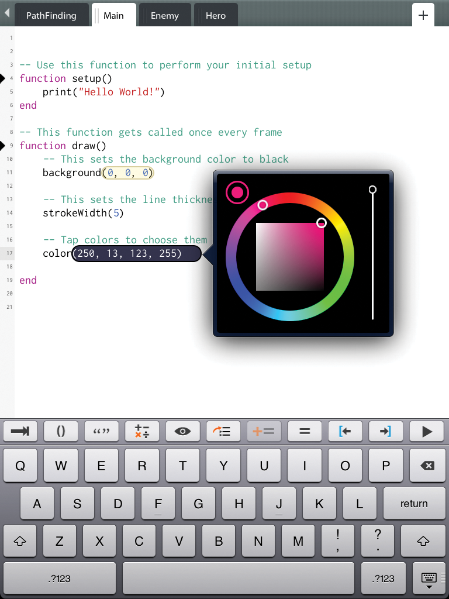Tap the Q key

pyautogui.click(x=20, y=465)
